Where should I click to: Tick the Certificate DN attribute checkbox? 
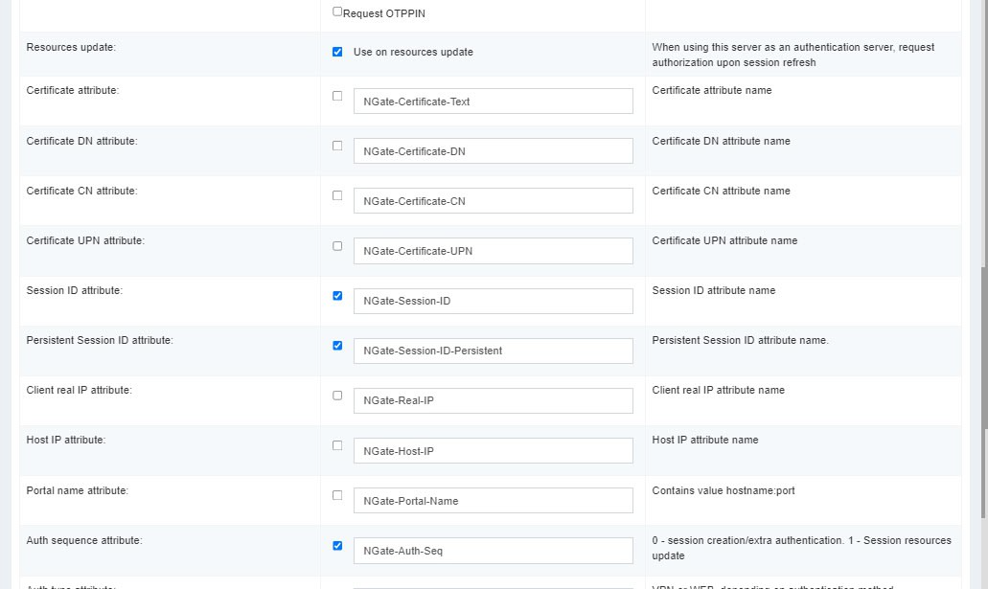[337, 146]
